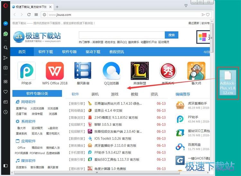The image size is (241, 176).
Task: Switch to the 软件 list tab
Action: pos(75,94)
